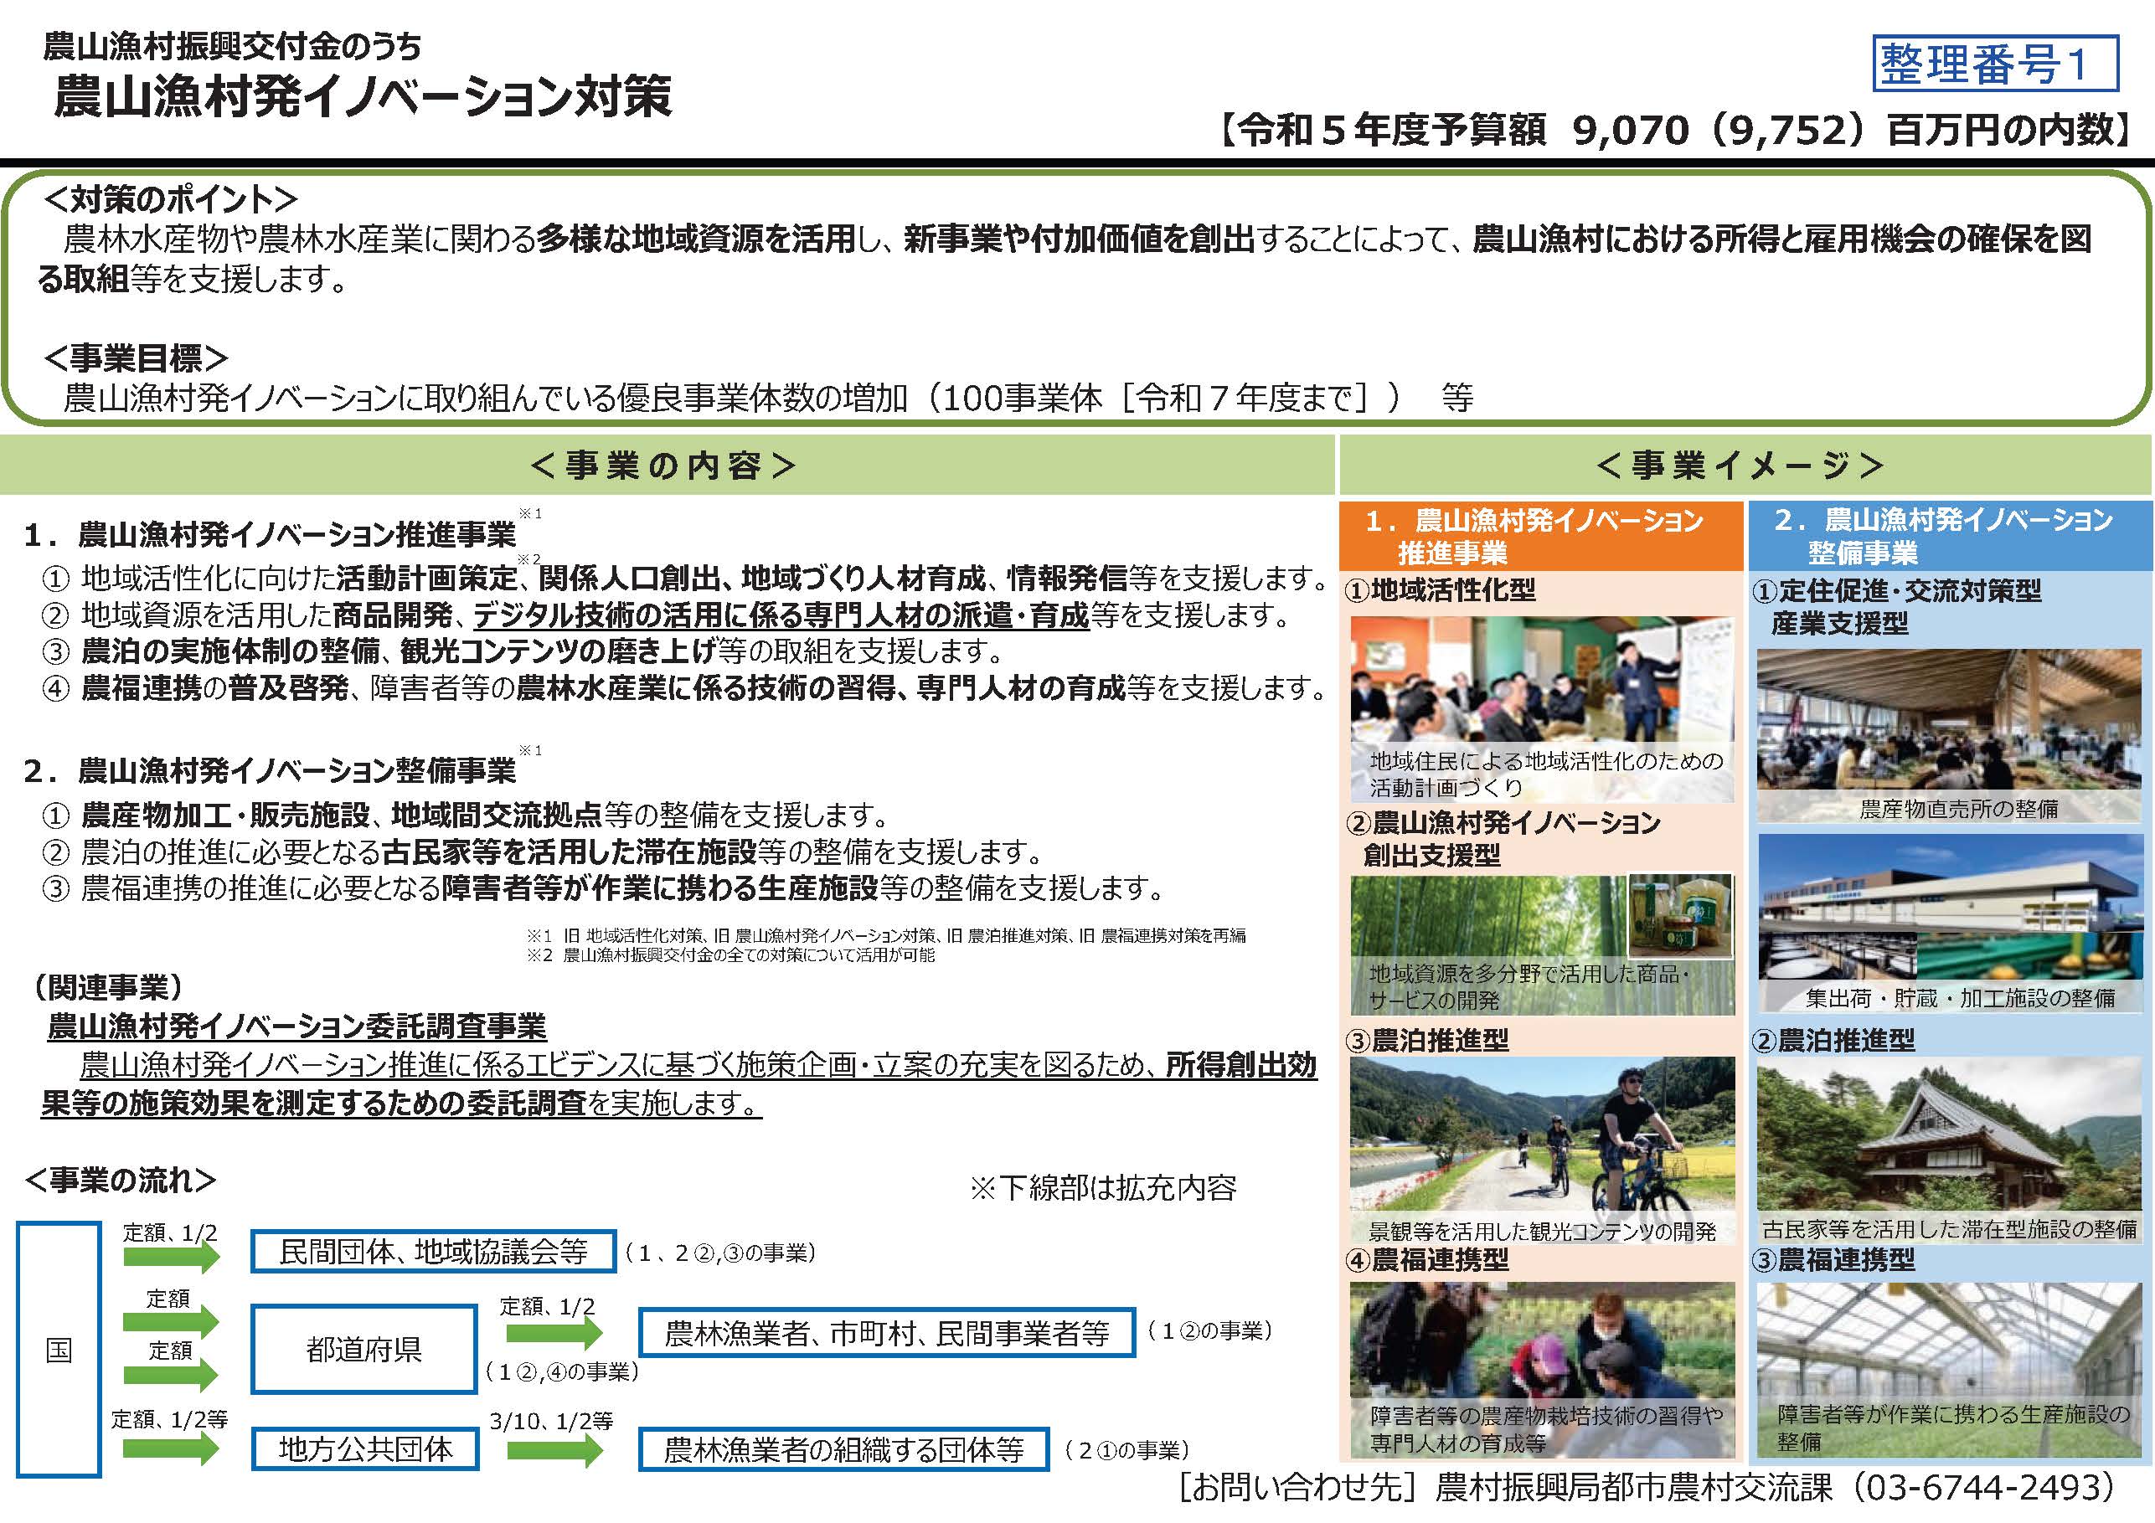Click the line about 障害者等が作業に携わる生産施設
The width and height of the screenshot is (2155, 1523).
[x=604, y=888]
